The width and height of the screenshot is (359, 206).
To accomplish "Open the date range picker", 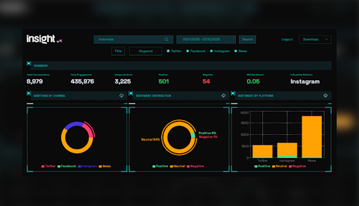I will [x=206, y=40].
